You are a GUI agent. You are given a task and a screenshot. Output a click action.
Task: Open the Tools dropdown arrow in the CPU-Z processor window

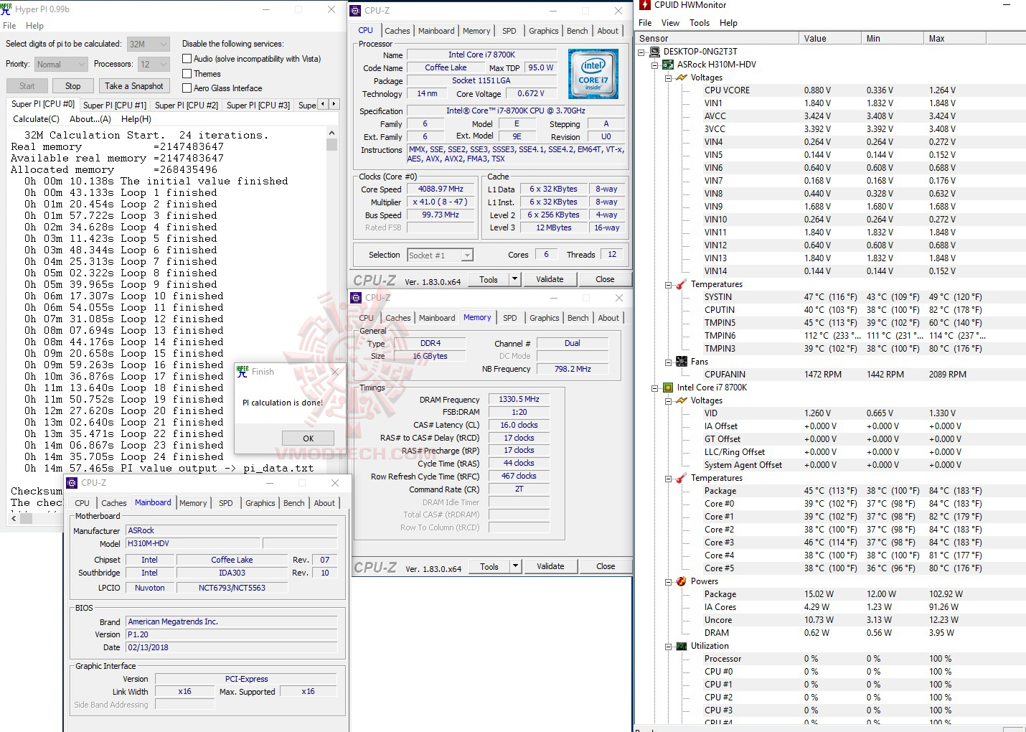[x=514, y=279]
